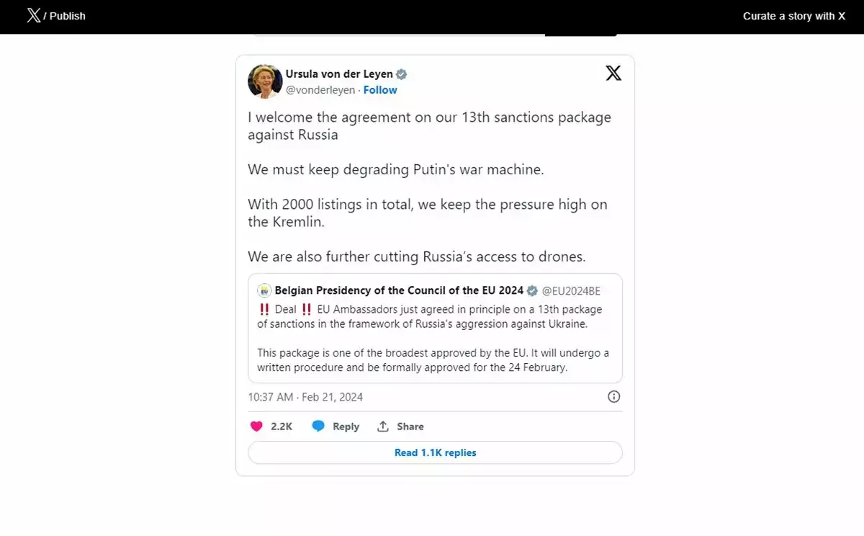Image resolution: width=864 pixels, height=536 pixels.
Task: Click the quoted account's verified badge
Action: (532, 291)
